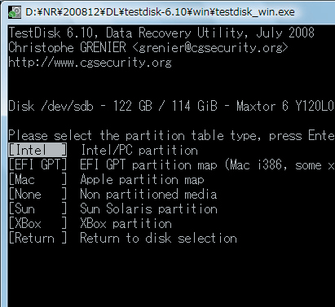Screen dimensions: 335x307
Task: Choose the [XBox] partition option
Action: pos(37,223)
